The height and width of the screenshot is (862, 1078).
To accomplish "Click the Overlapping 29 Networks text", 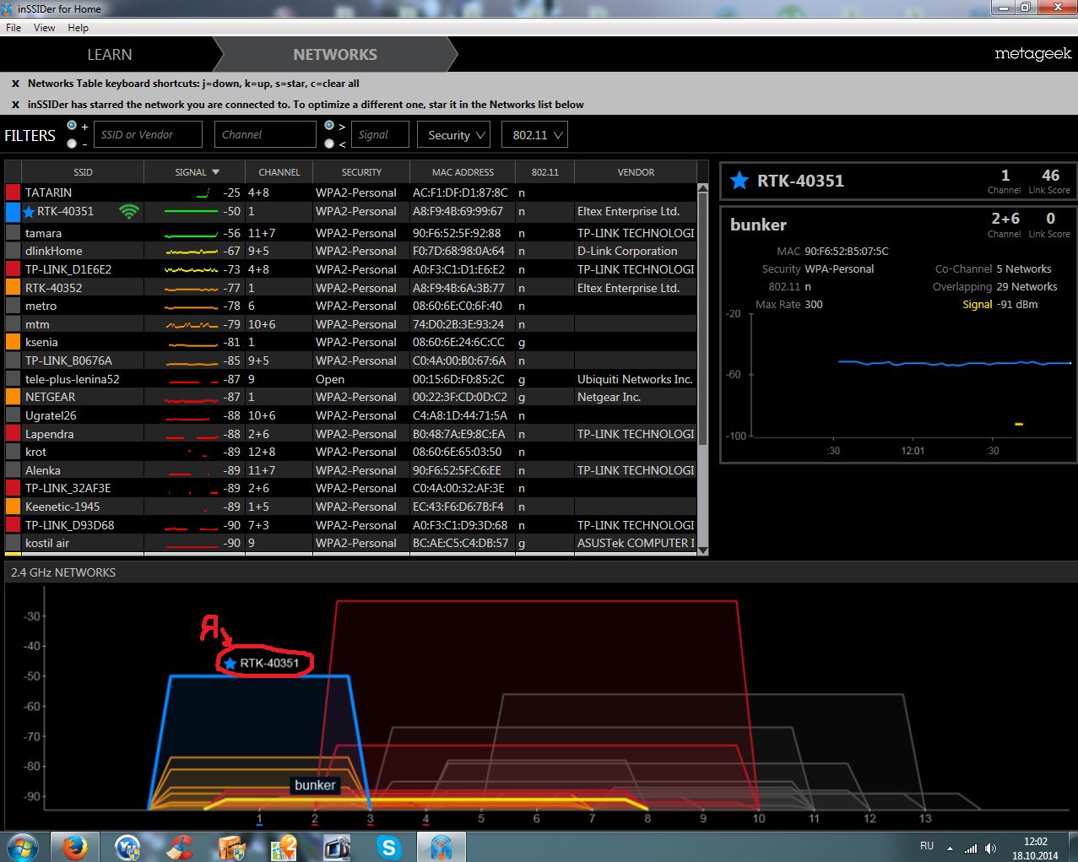I will (x=994, y=287).
